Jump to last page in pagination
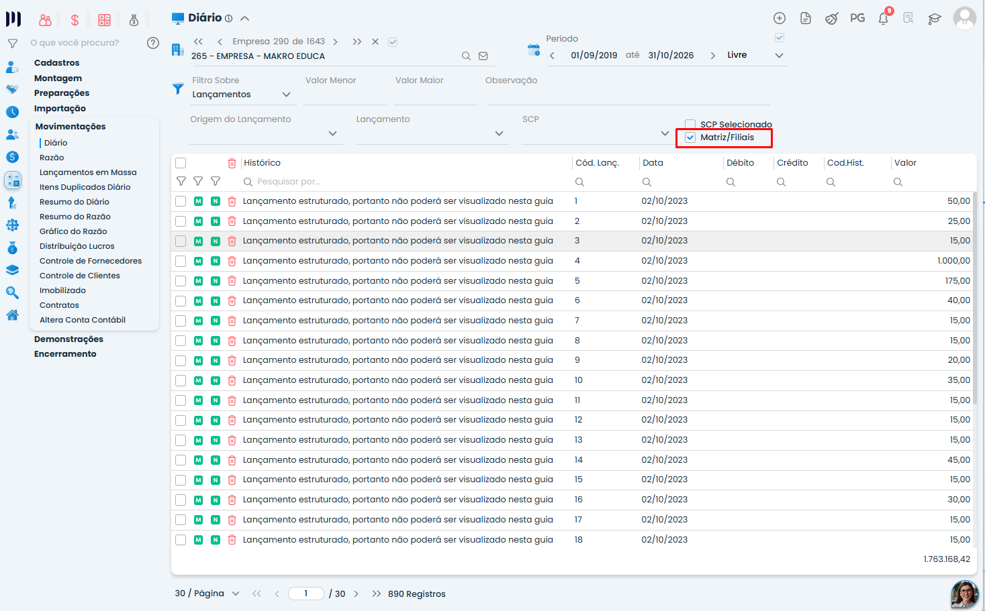Screen dimensions: 985x611 376,594
